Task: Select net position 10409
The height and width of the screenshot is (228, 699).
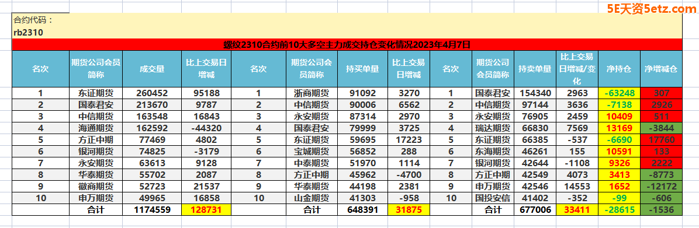Action: pyautogui.click(x=619, y=117)
